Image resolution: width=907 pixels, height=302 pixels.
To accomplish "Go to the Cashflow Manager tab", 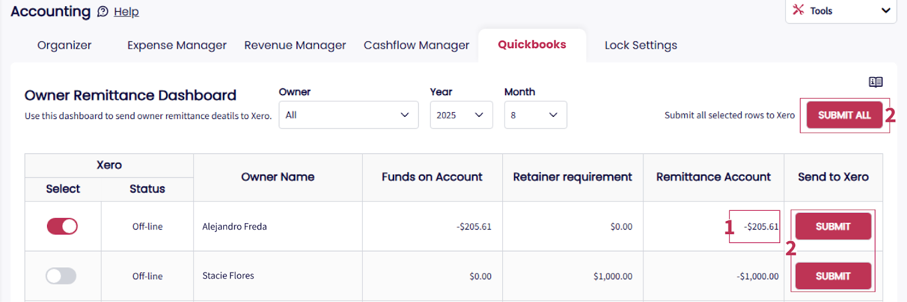I will (416, 45).
